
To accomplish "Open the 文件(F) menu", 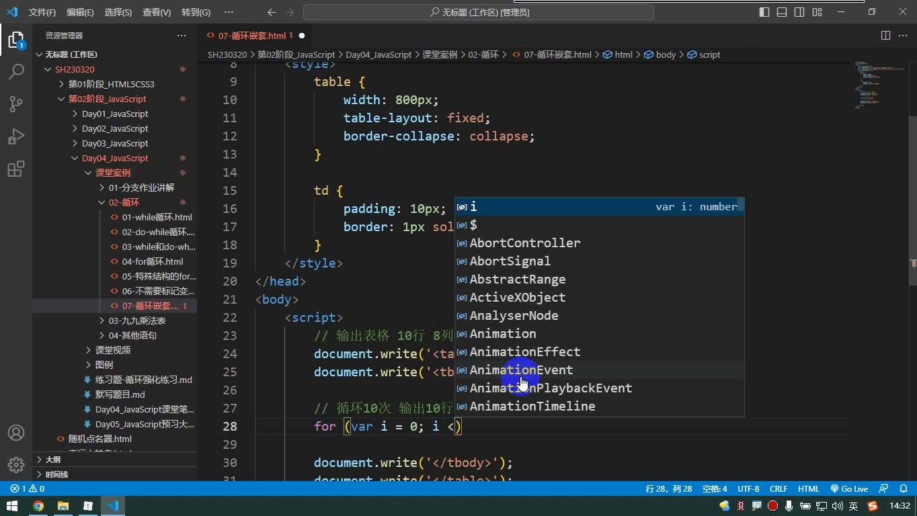I will (42, 12).
